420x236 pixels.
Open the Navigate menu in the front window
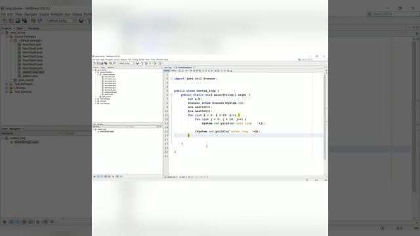109,60
